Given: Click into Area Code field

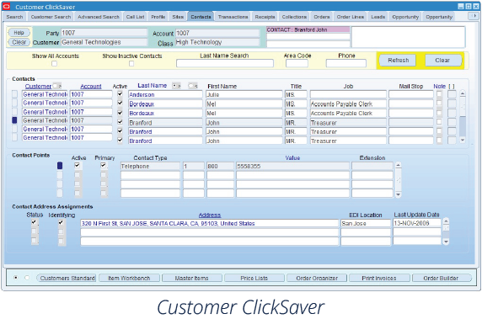Looking at the screenshot, I should [x=297, y=63].
